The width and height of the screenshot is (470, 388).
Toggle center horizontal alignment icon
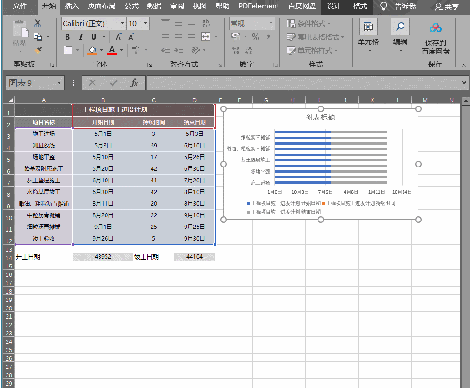[x=179, y=37]
